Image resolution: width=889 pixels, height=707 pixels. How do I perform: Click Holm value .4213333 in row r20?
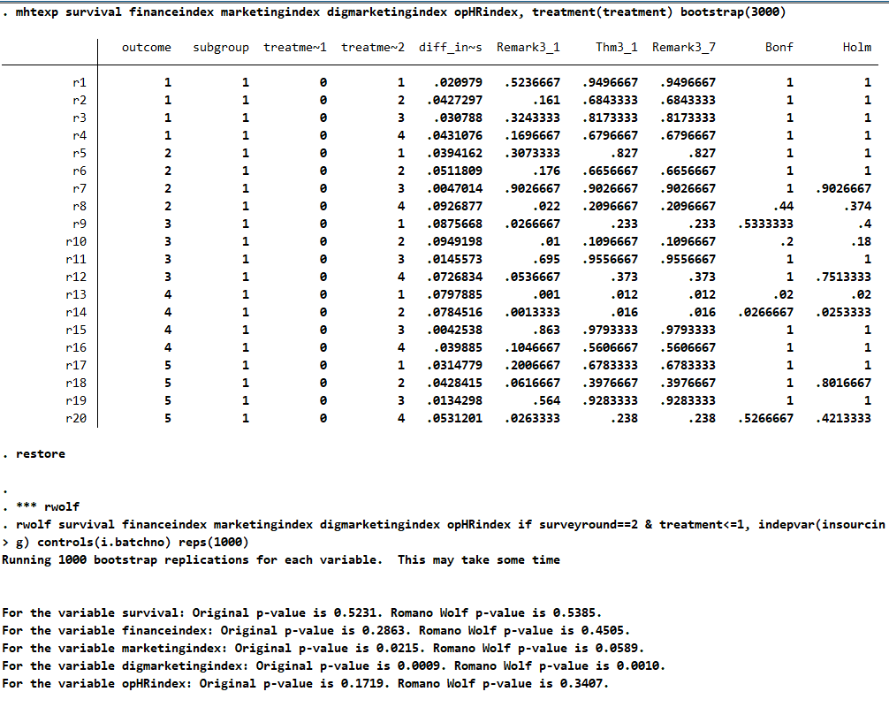(x=843, y=418)
